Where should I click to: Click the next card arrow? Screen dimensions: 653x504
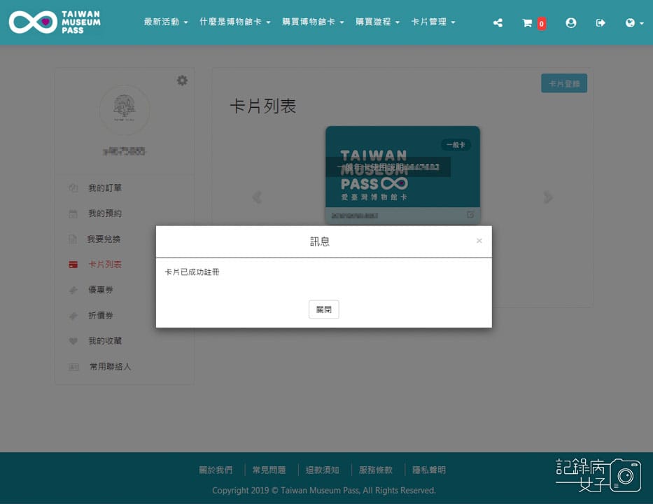click(x=548, y=197)
